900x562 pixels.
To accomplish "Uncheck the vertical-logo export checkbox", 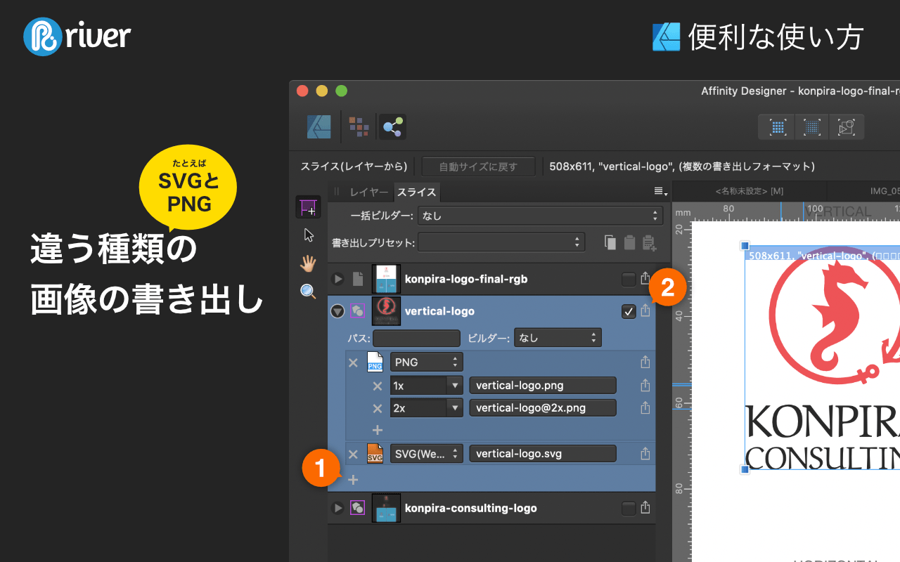I will 629,311.
